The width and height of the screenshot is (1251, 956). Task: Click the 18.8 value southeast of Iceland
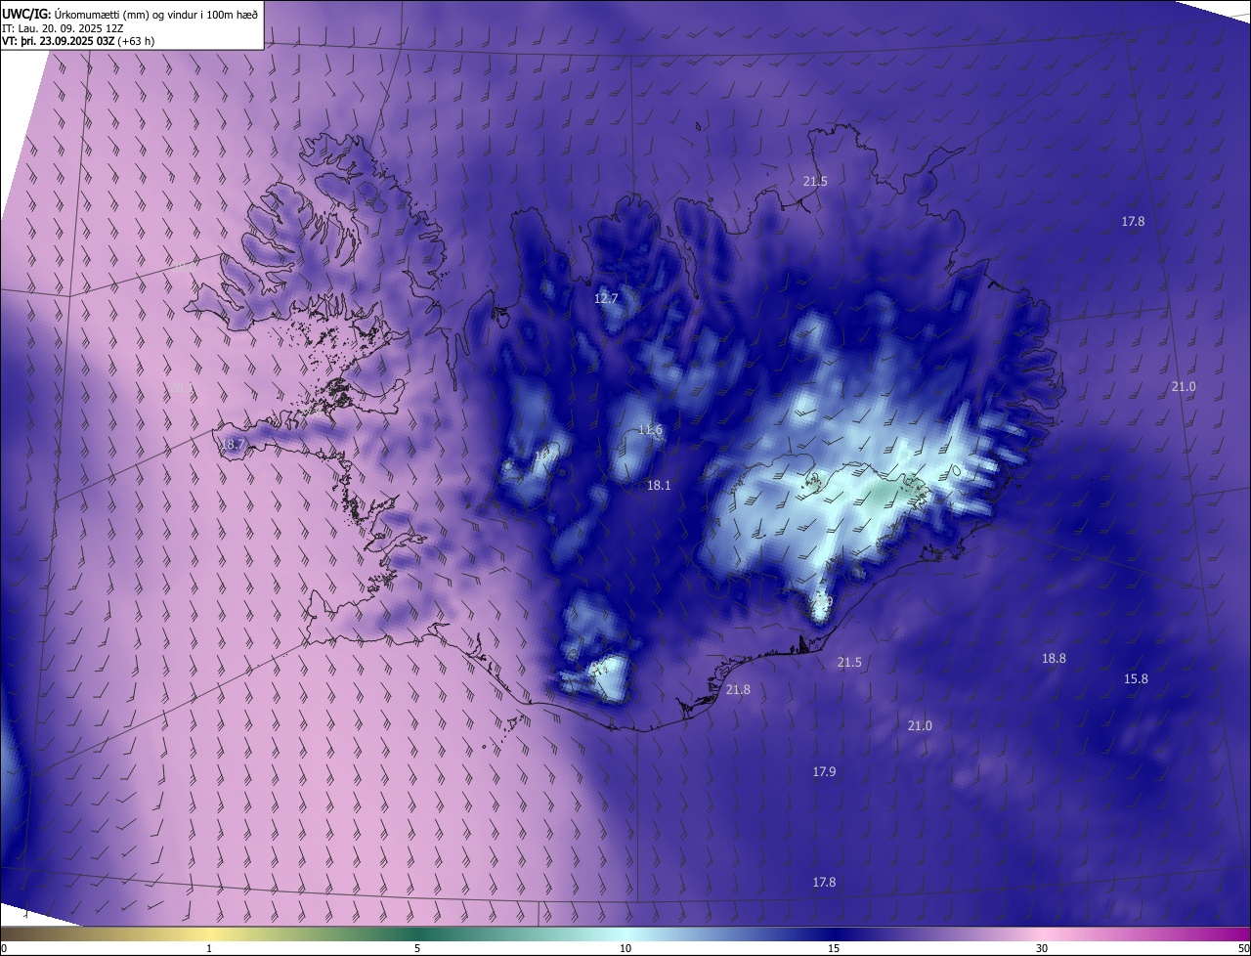(x=1054, y=658)
